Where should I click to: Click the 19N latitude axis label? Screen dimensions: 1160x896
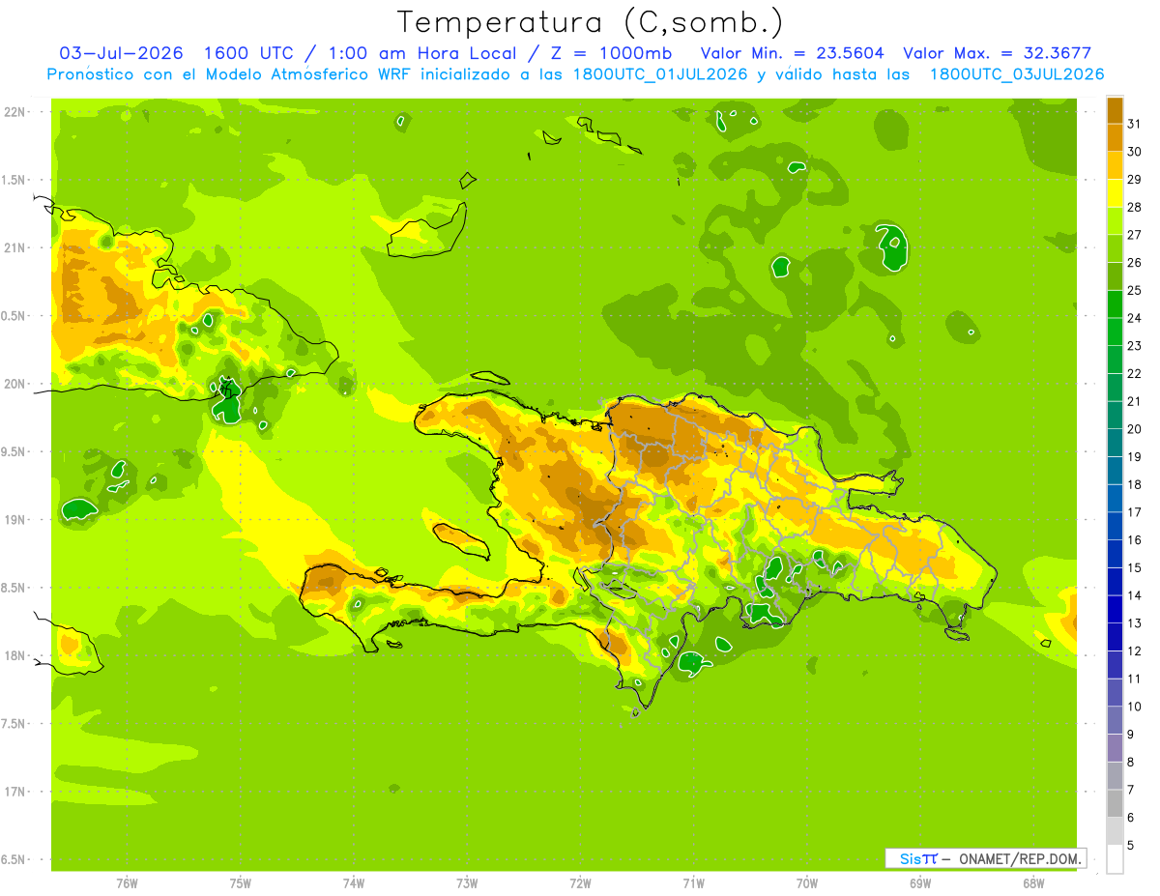[x=14, y=520]
